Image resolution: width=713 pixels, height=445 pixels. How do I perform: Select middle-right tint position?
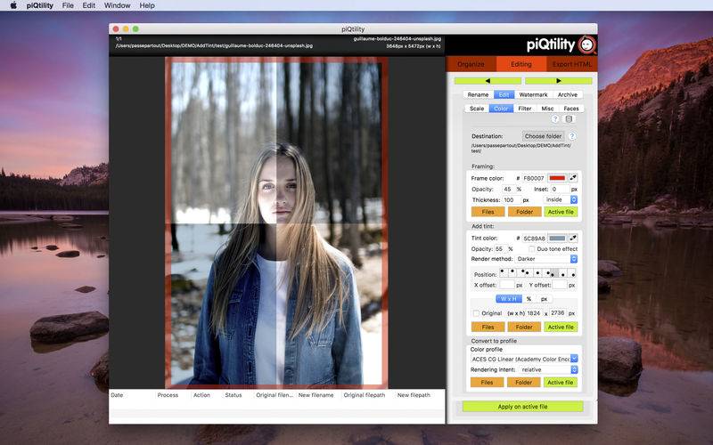[x=546, y=272]
